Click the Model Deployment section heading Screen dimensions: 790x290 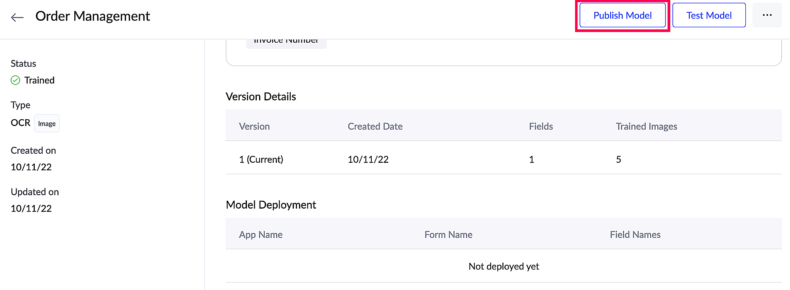(271, 205)
